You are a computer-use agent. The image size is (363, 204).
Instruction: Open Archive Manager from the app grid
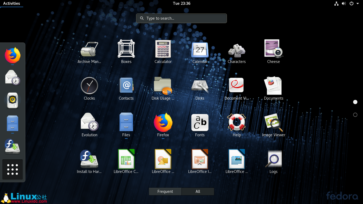point(89,52)
